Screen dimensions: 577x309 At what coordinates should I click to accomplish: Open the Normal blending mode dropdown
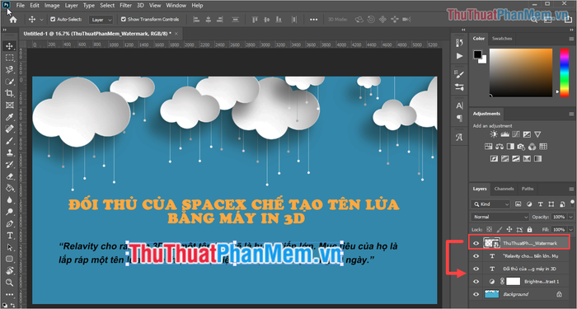[x=500, y=217]
